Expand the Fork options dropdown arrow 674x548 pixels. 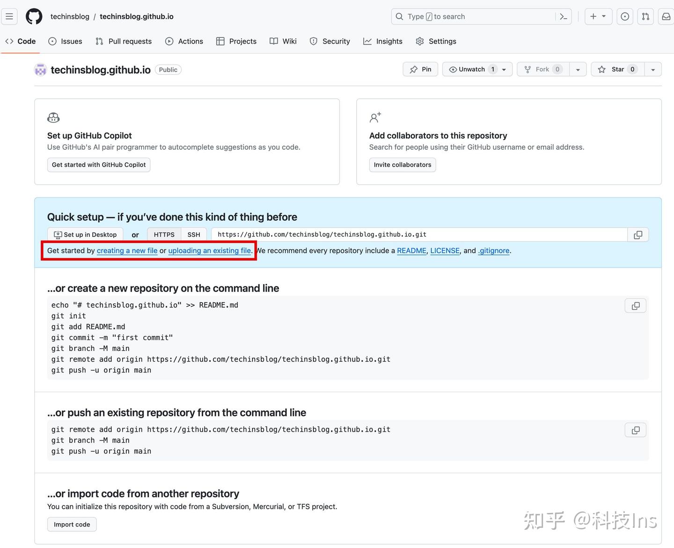[578, 69]
